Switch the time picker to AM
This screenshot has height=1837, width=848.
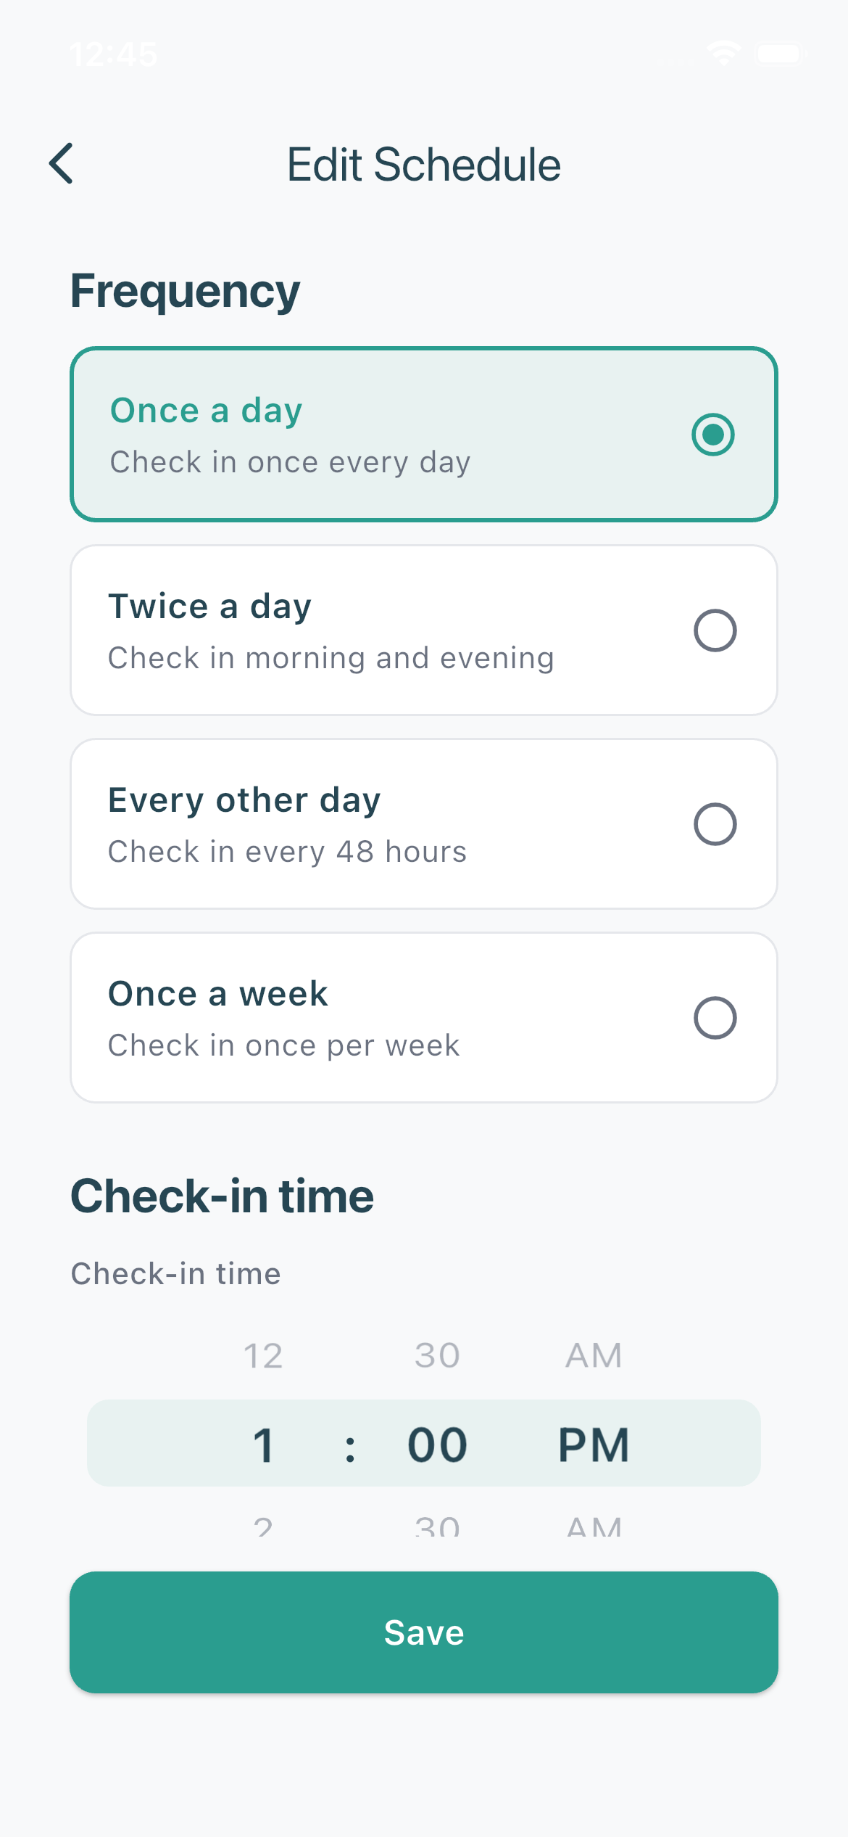coord(593,1354)
